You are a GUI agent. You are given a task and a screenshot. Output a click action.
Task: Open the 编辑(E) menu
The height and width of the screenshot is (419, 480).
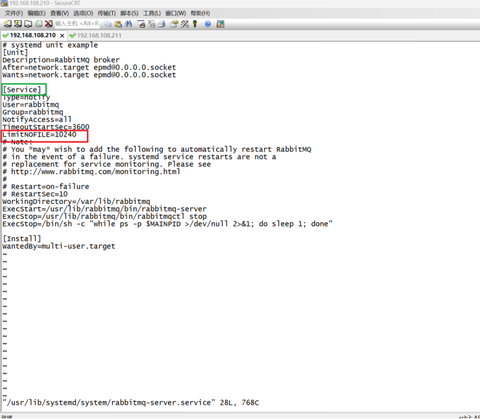click(x=36, y=13)
